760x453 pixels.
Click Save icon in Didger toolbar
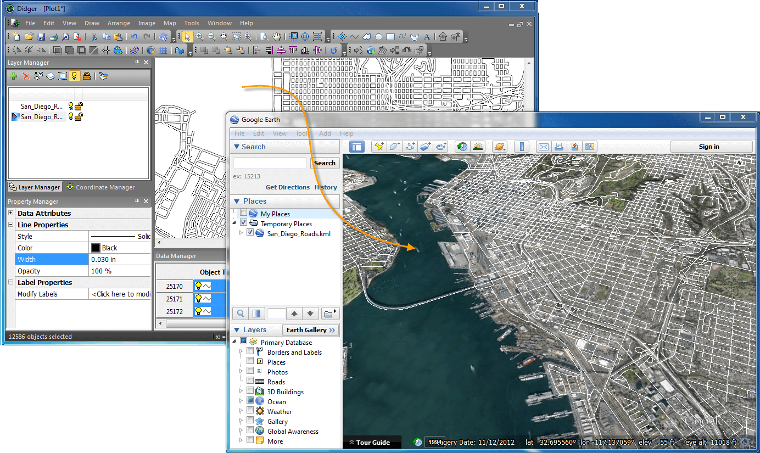(41, 37)
